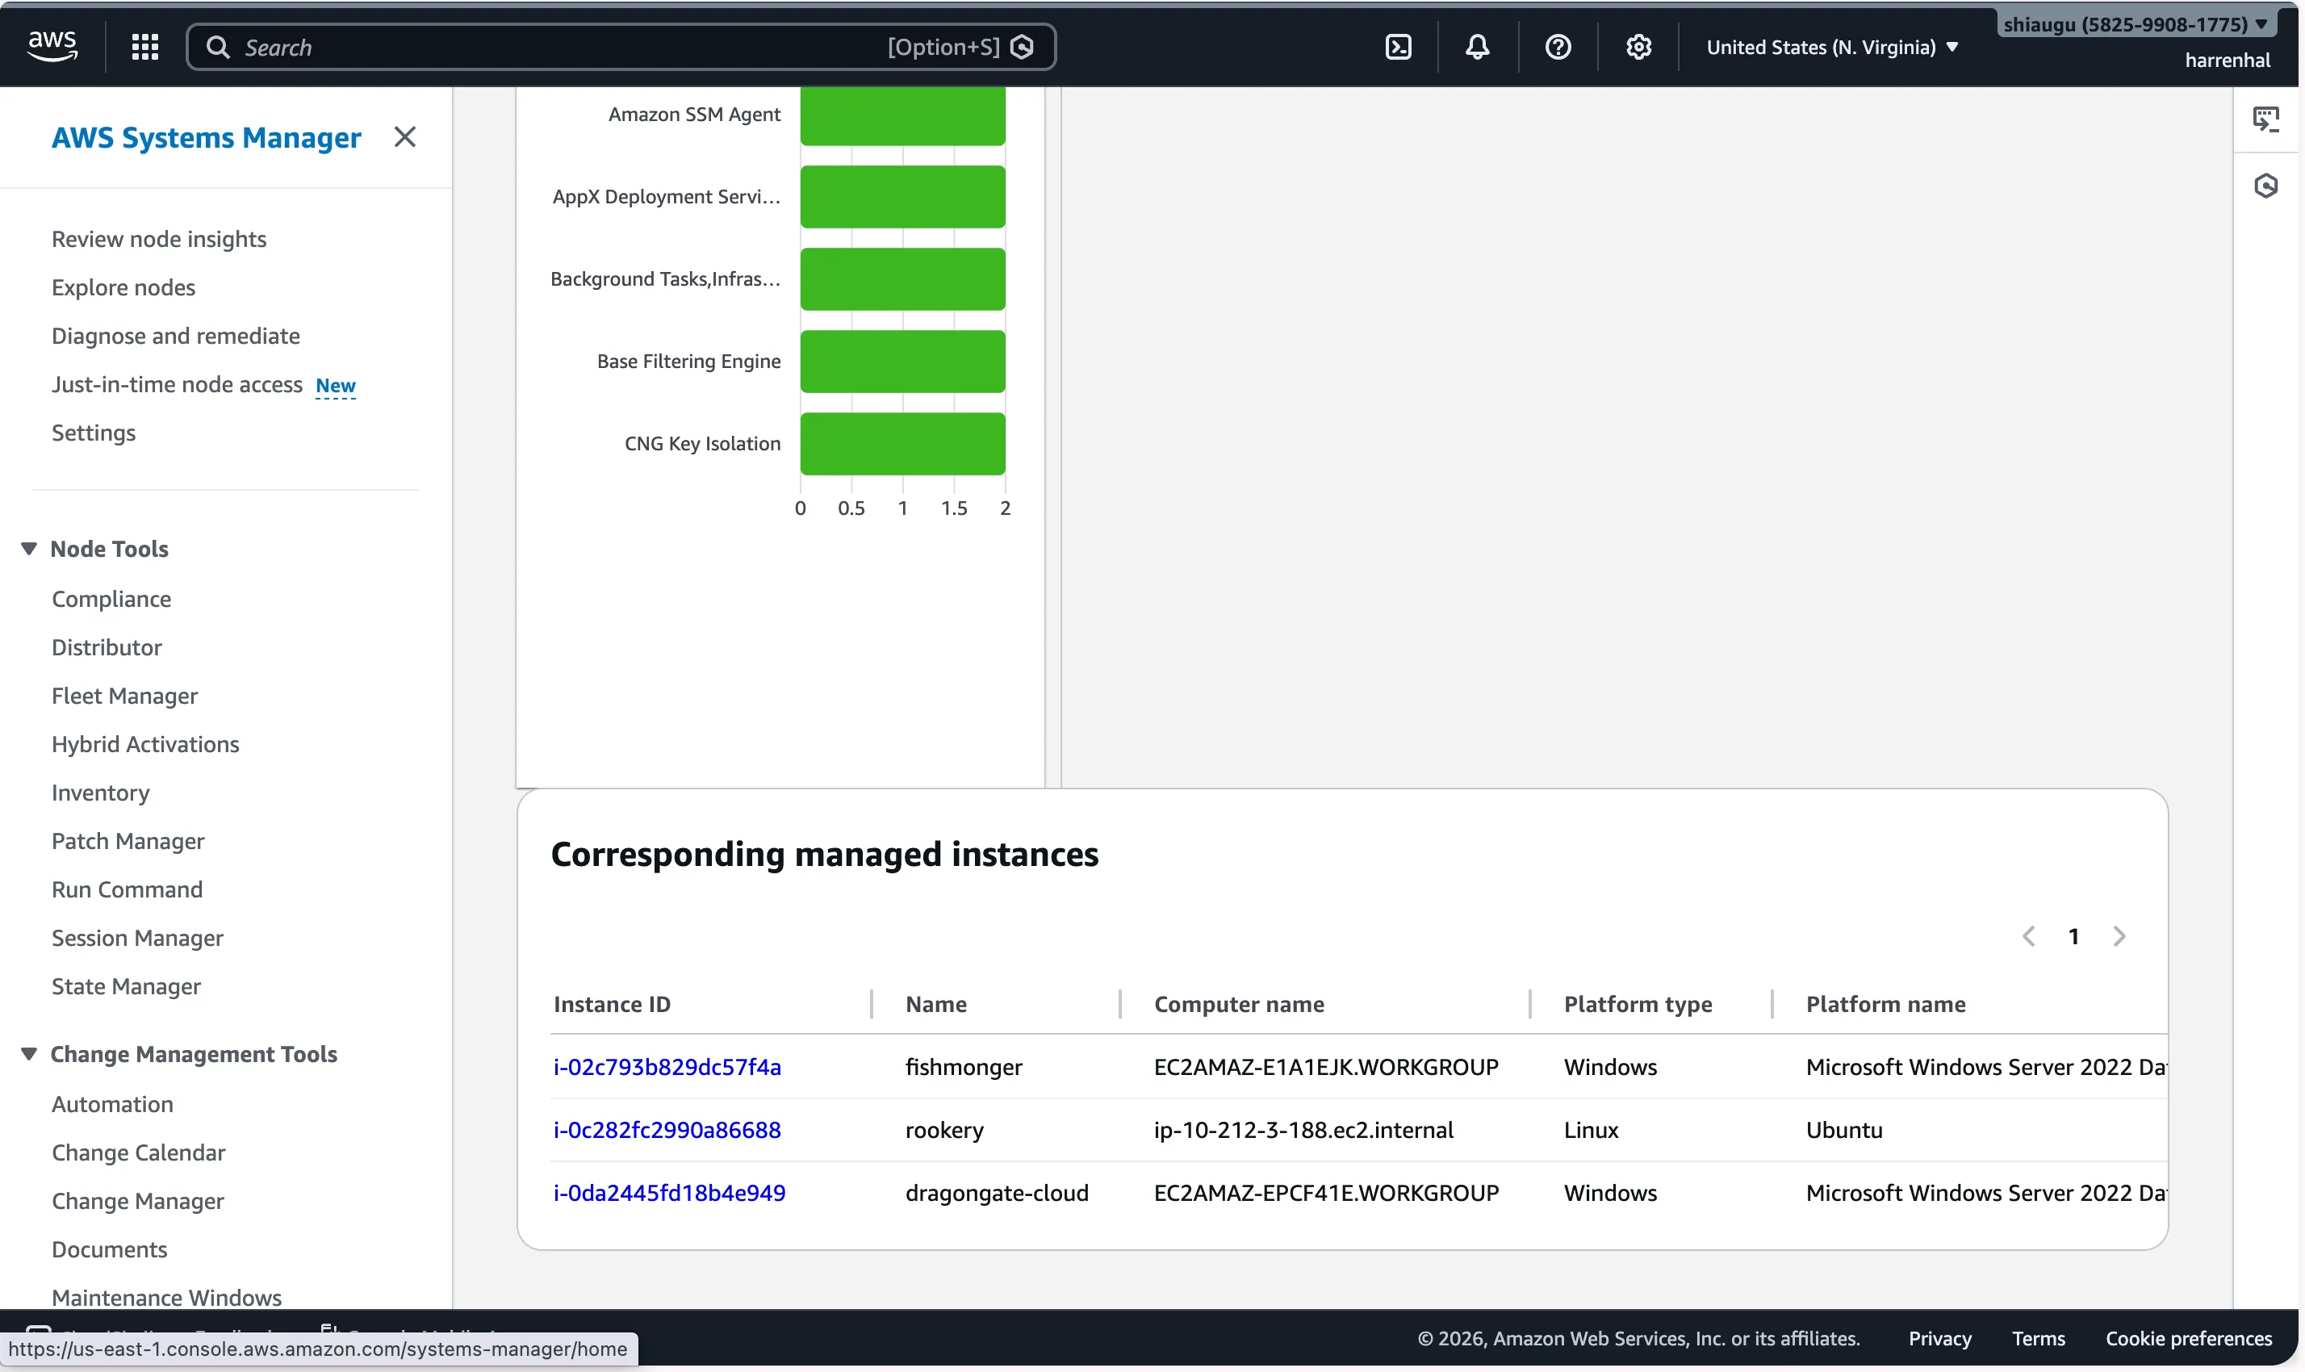Click the Platform name column header
Screen dimensions: 2305x1372
[x=1885, y=1004]
